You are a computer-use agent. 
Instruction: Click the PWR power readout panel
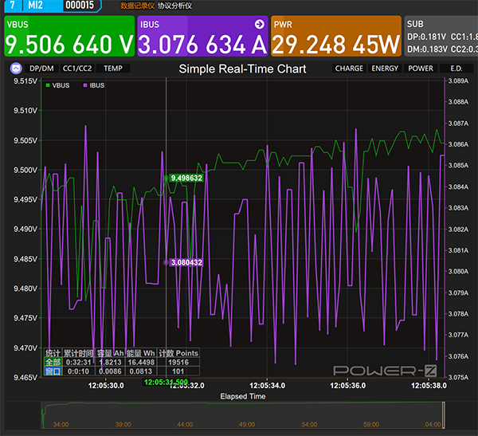click(335, 37)
